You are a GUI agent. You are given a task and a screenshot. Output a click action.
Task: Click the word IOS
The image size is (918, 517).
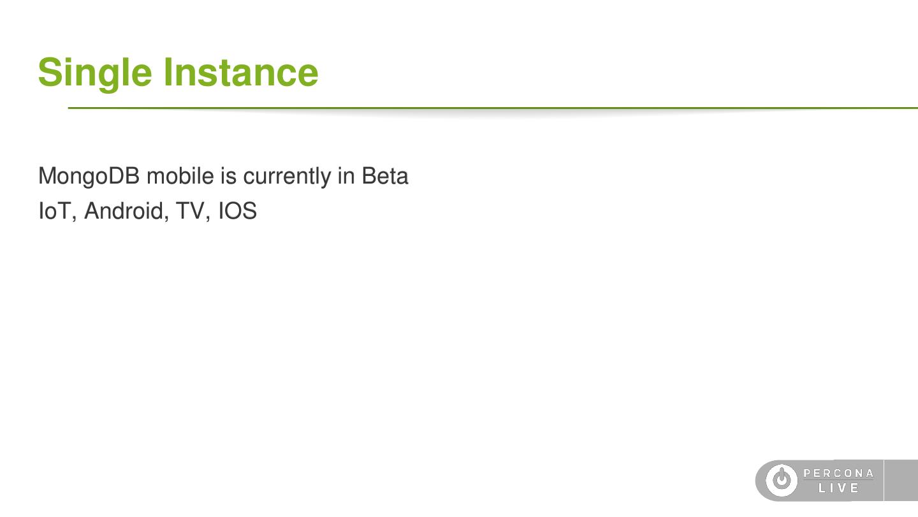[237, 211]
